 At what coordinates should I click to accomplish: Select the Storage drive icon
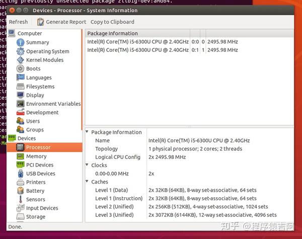point(21,217)
